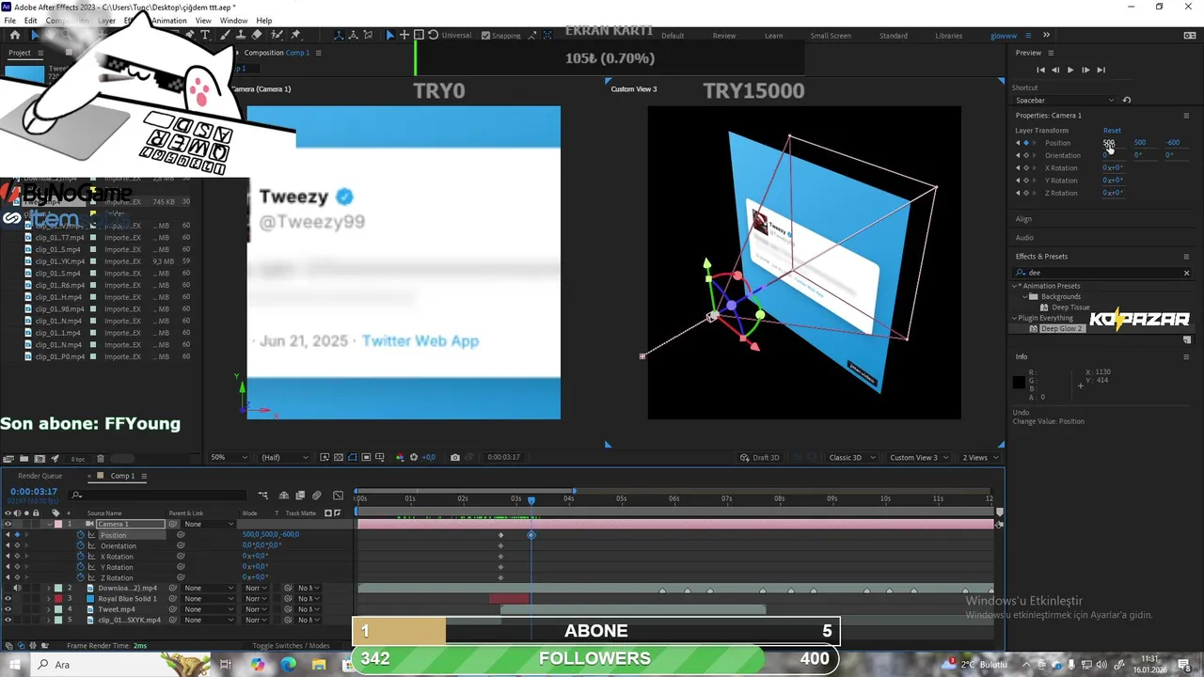Open the Classic 3D renderer dropdown

click(852, 458)
